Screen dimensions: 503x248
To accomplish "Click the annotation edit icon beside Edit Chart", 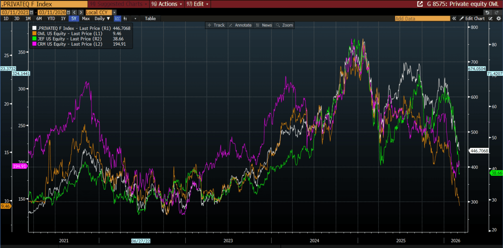I will click(490, 19).
